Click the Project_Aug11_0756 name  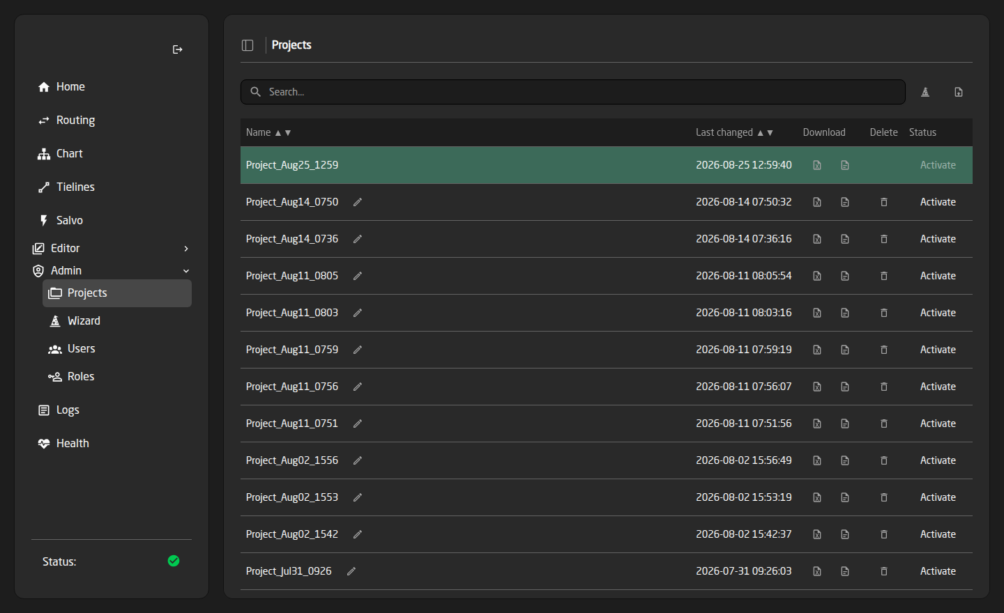[x=292, y=387]
